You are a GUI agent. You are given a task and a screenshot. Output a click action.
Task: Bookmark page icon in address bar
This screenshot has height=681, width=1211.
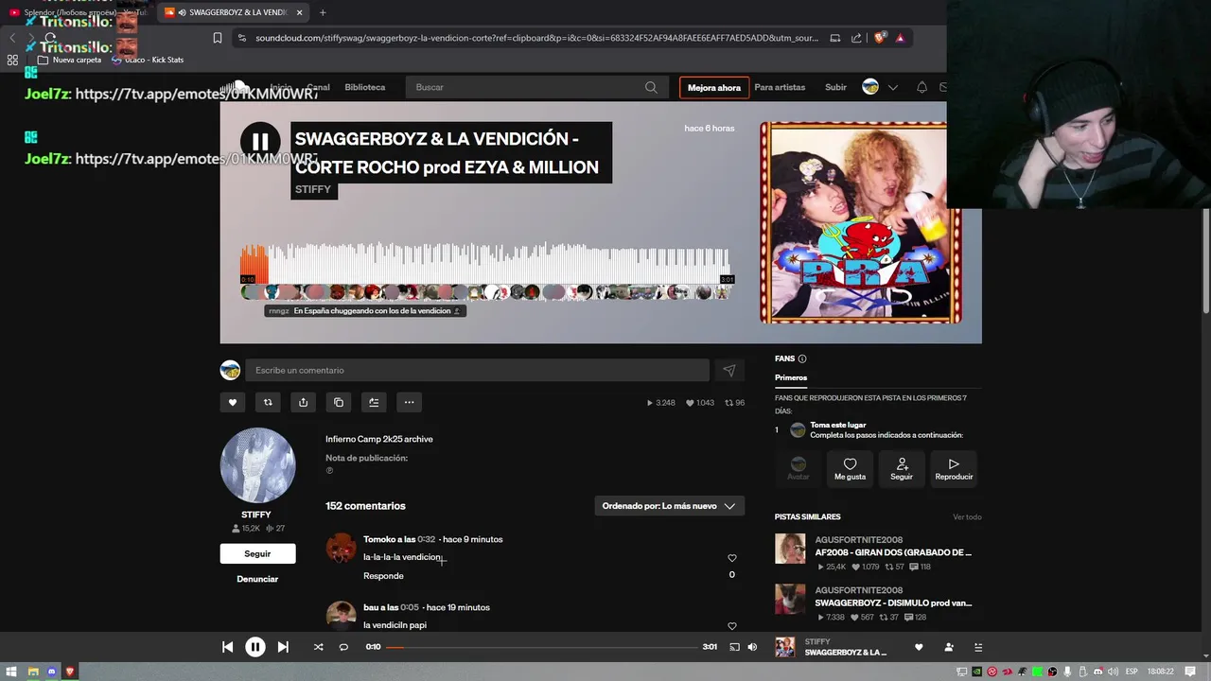(218, 38)
